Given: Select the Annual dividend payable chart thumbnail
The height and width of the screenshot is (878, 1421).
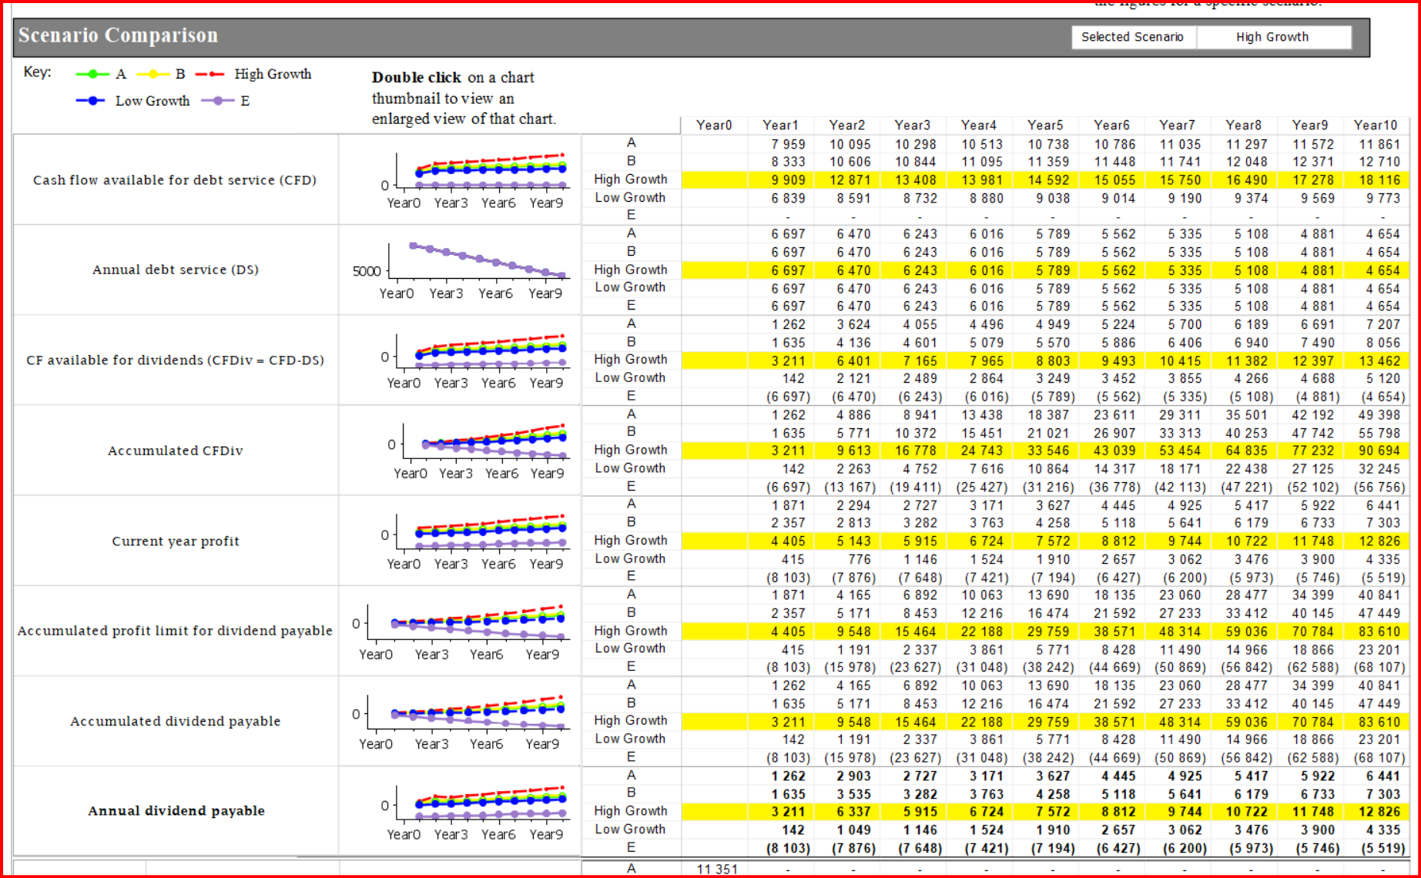Looking at the screenshot, I should click(x=460, y=811).
